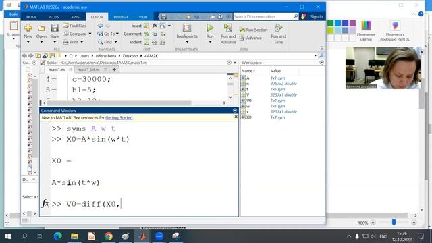
Task: Open the New dropdown arrow
Action: (28, 42)
